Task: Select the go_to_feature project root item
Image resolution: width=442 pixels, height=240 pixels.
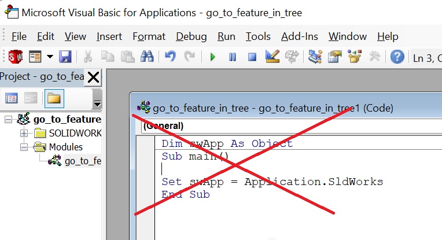Action: coord(67,120)
